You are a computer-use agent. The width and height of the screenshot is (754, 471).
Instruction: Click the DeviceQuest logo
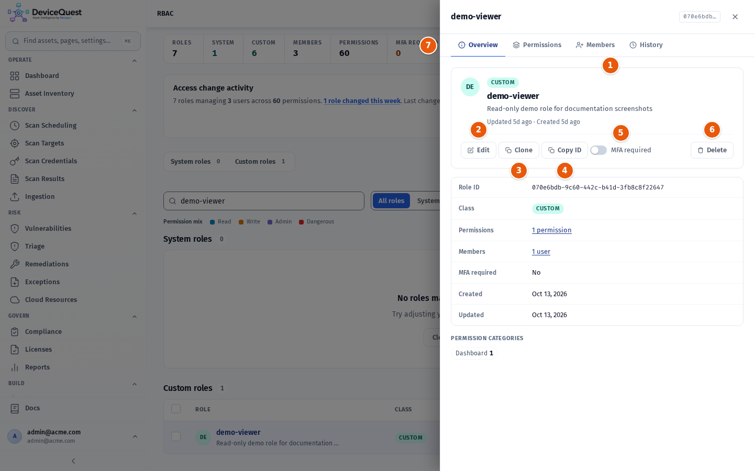coord(45,13)
